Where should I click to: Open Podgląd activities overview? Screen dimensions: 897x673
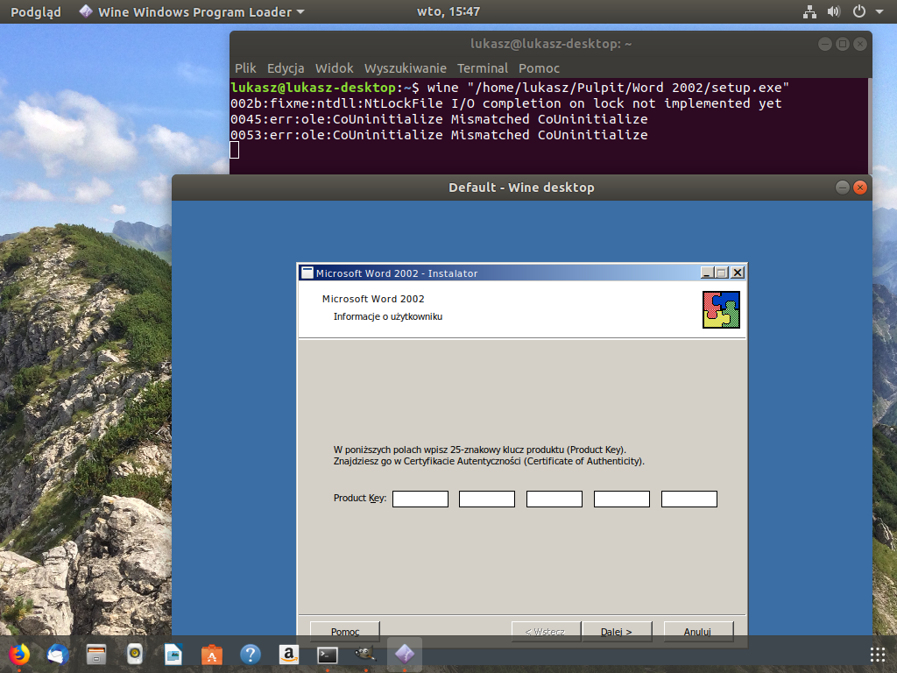point(35,11)
